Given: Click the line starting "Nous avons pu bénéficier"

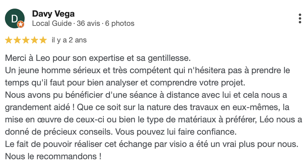Looking at the screenshot, I should coord(146,95).
